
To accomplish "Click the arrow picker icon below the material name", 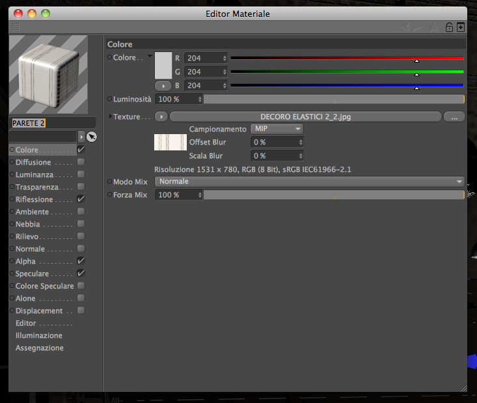I will coord(92,137).
